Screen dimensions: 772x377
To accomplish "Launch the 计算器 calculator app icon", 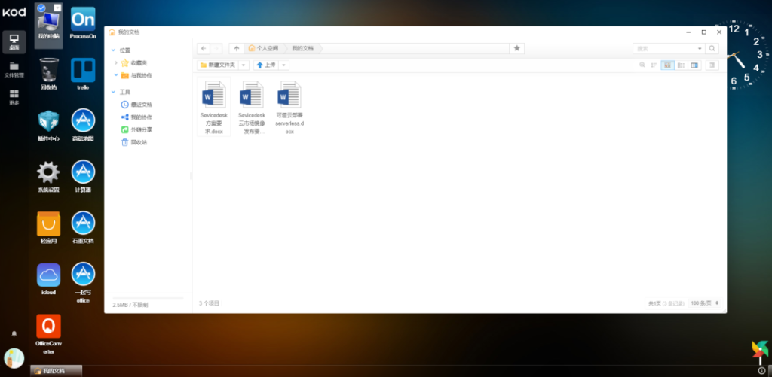I will click(83, 177).
